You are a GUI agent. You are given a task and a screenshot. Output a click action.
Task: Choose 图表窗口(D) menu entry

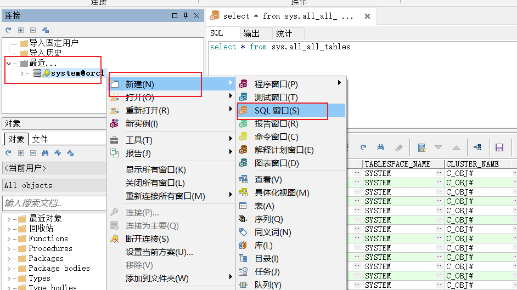tap(291, 163)
